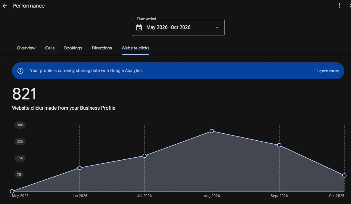351x204 pixels.
Task: Select the Website clicks tab
Action: click(x=135, y=48)
